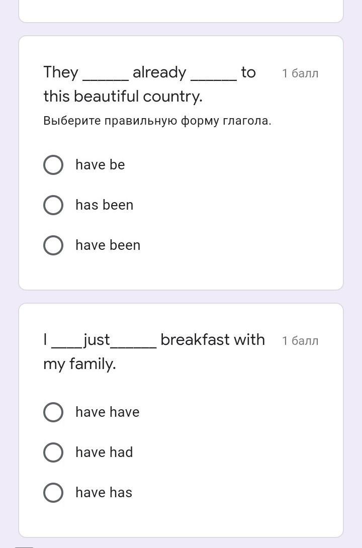Click the "have had" answer label text

pos(104,452)
